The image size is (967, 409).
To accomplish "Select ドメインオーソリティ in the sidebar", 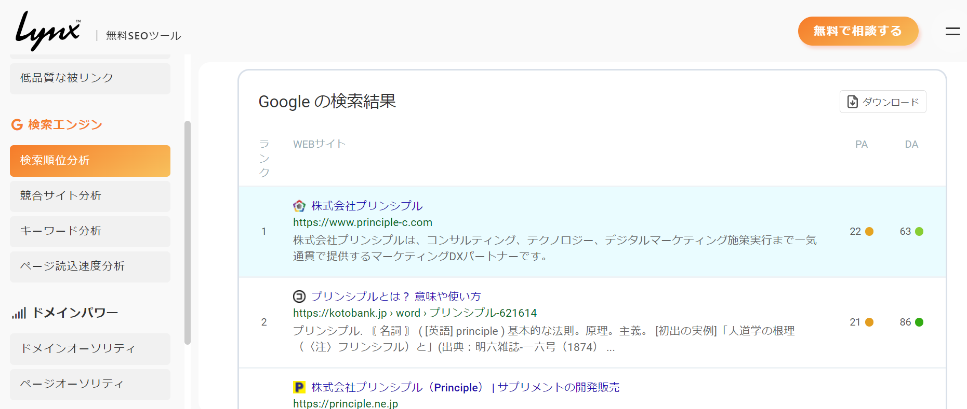I will [x=90, y=349].
